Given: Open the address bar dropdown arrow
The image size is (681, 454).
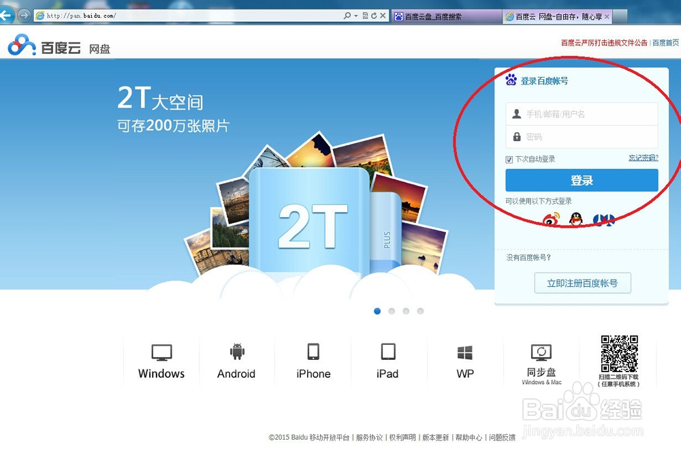Looking at the screenshot, I should (x=355, y=16).
